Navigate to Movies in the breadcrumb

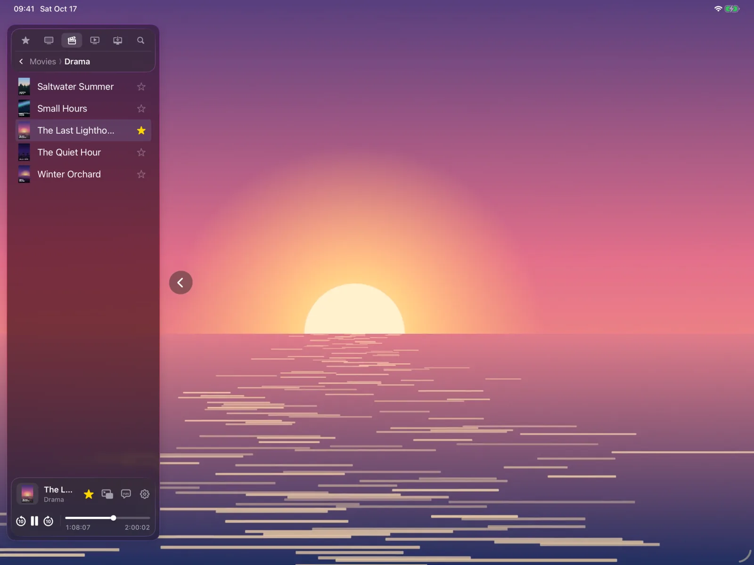pos(43,62)
